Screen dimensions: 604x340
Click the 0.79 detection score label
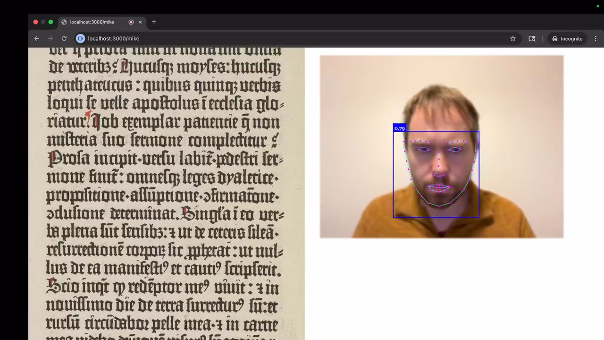coord(400,128)
